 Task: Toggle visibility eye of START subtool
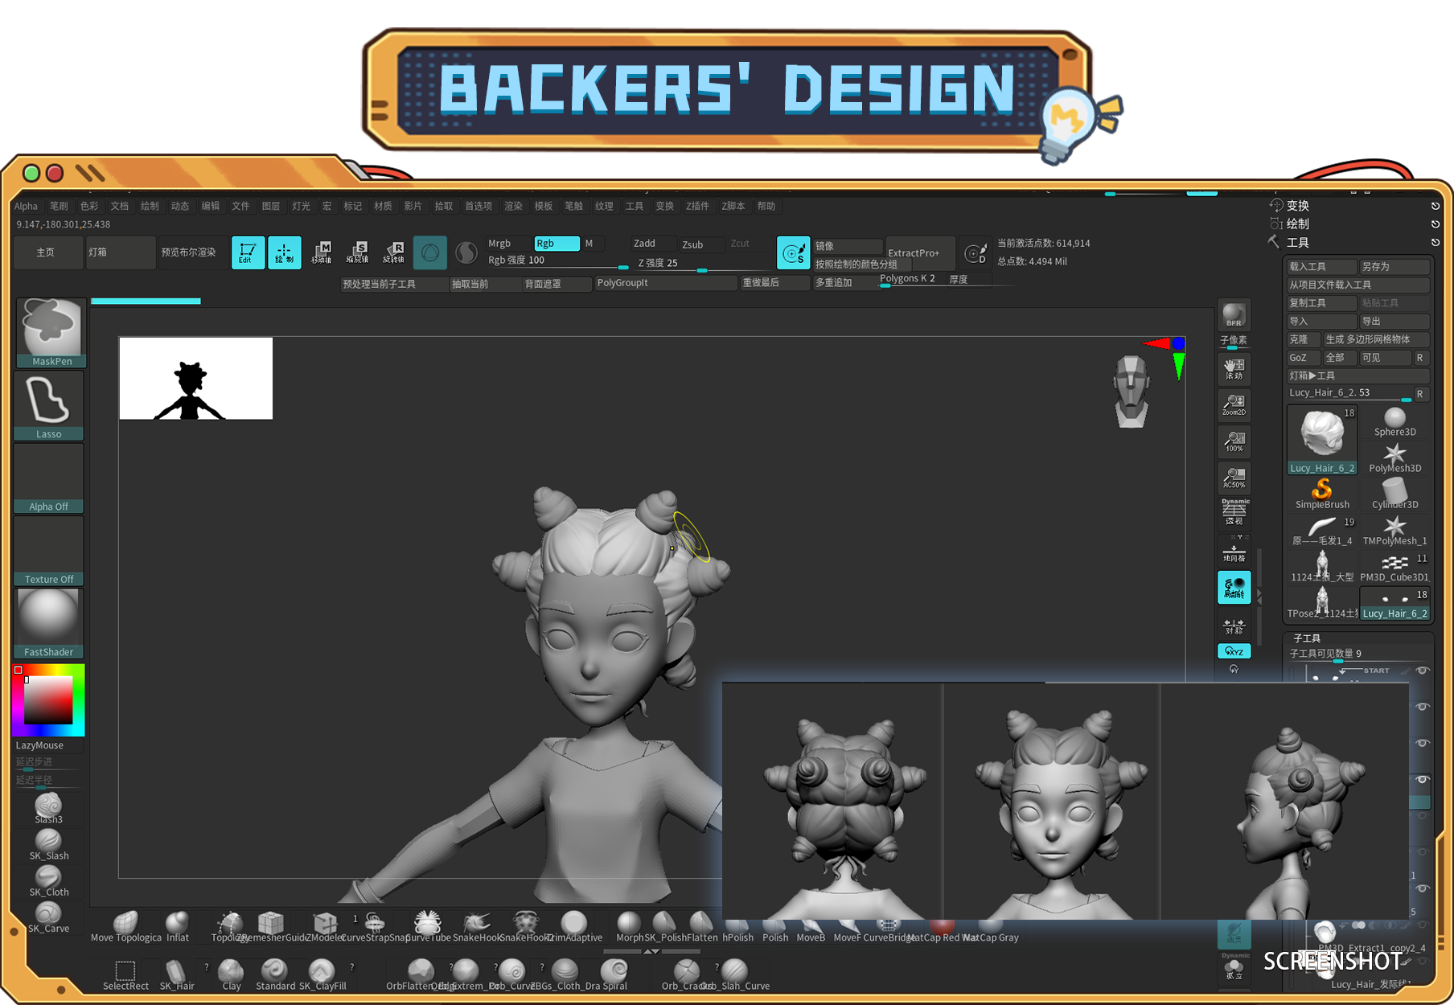1423,671
